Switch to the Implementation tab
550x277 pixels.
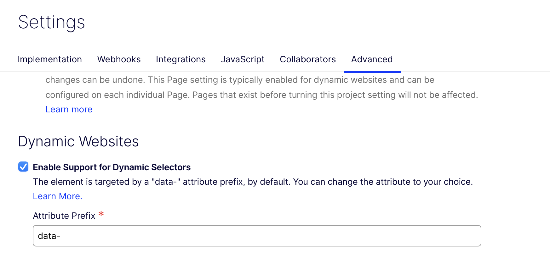point(50,59)
